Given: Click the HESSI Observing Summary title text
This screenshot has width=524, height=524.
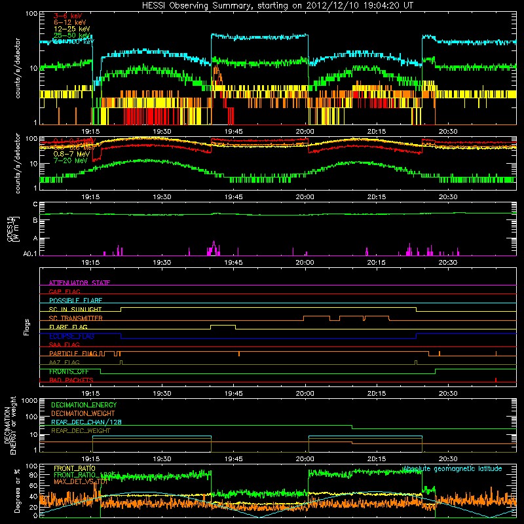Looking at the screenshot, I should (277, 6).
